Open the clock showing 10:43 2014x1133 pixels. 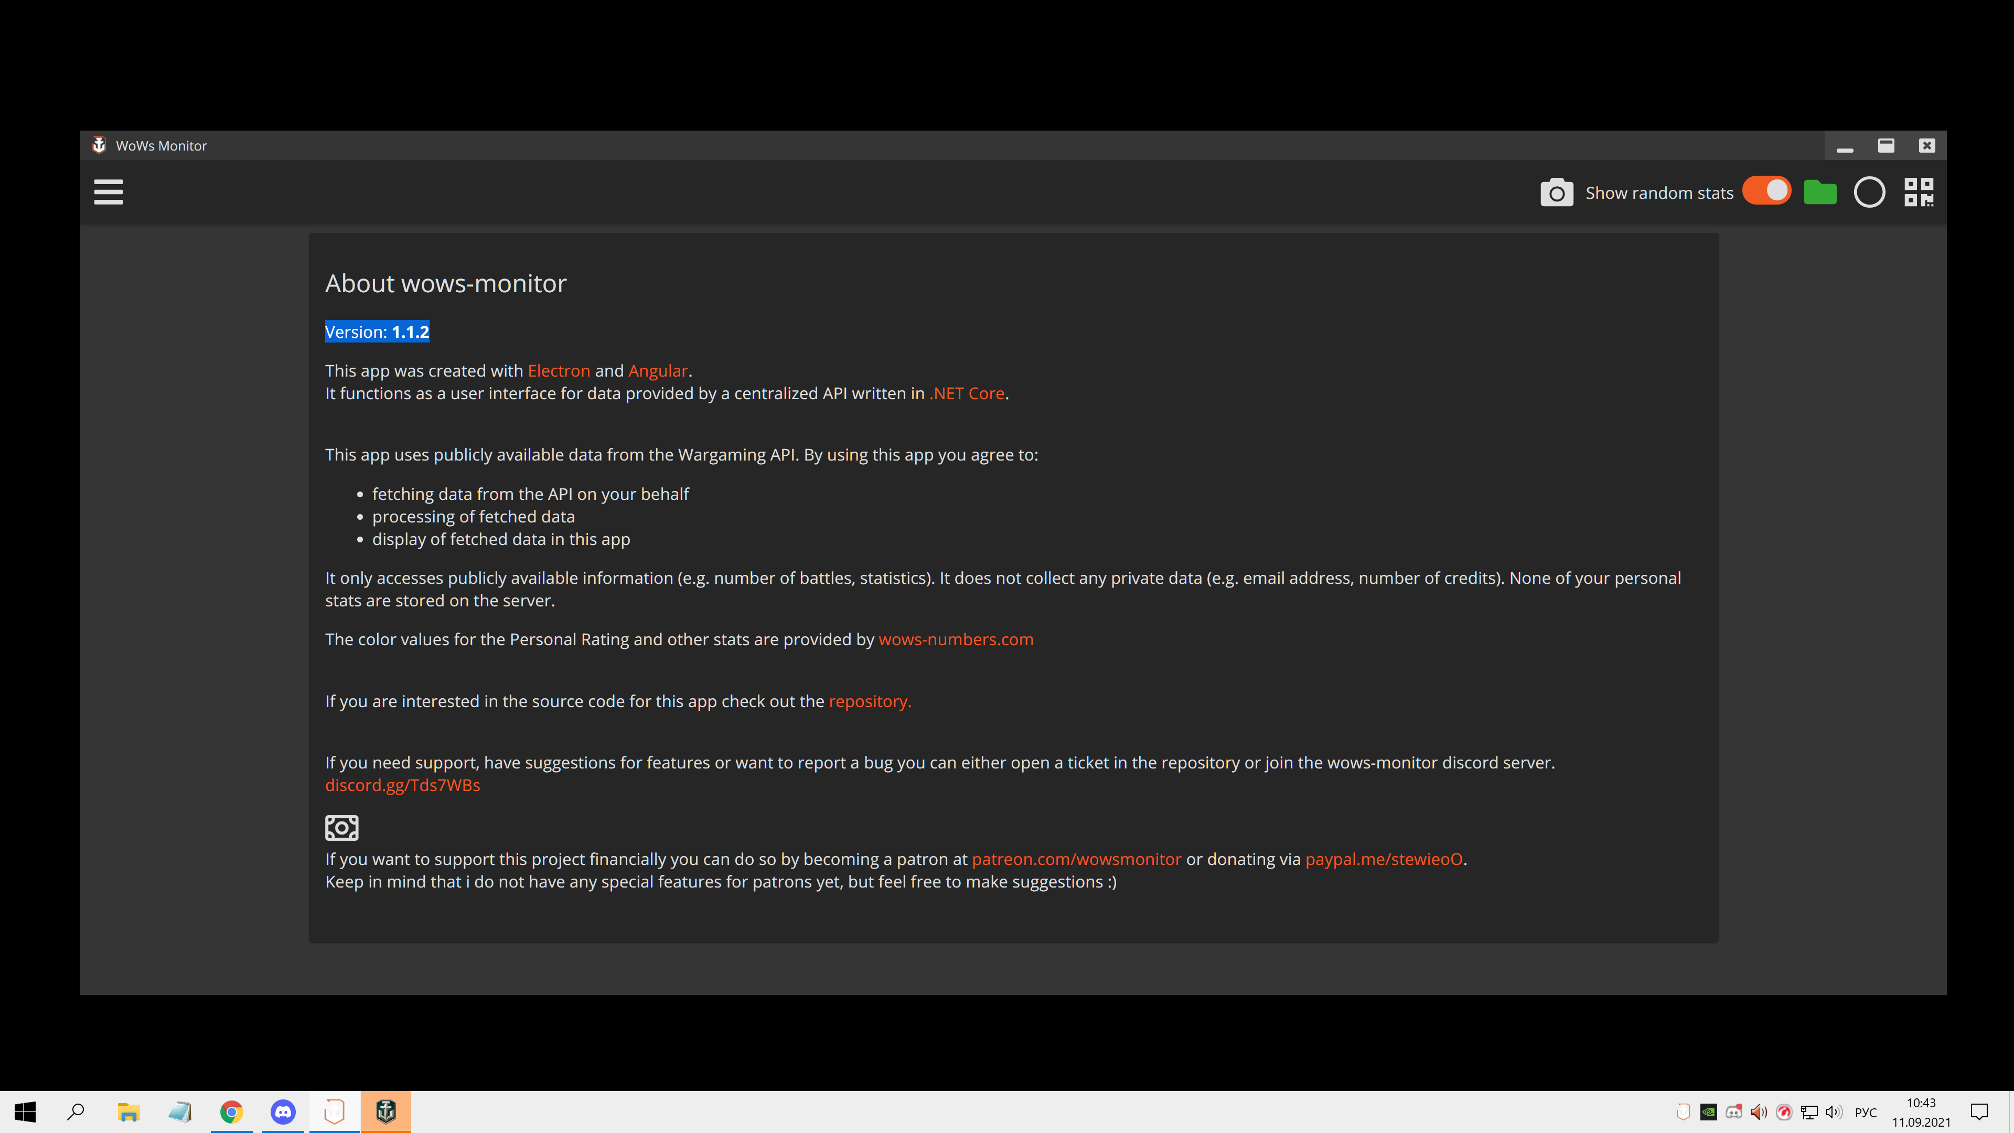tap(1921, 1112)
